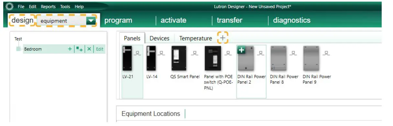Open the Help menu
This screenshot has width=393, height=126.
pyautogui.click(x=79, y=6)
